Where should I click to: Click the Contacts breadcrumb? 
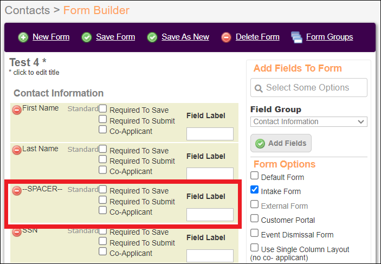tap(27, 10)
